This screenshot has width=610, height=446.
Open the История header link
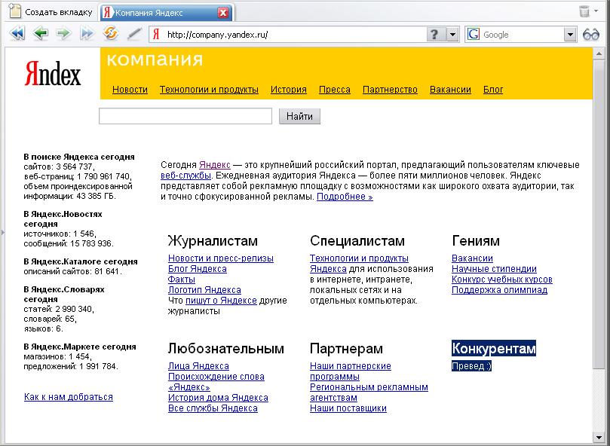click(289, 90)
